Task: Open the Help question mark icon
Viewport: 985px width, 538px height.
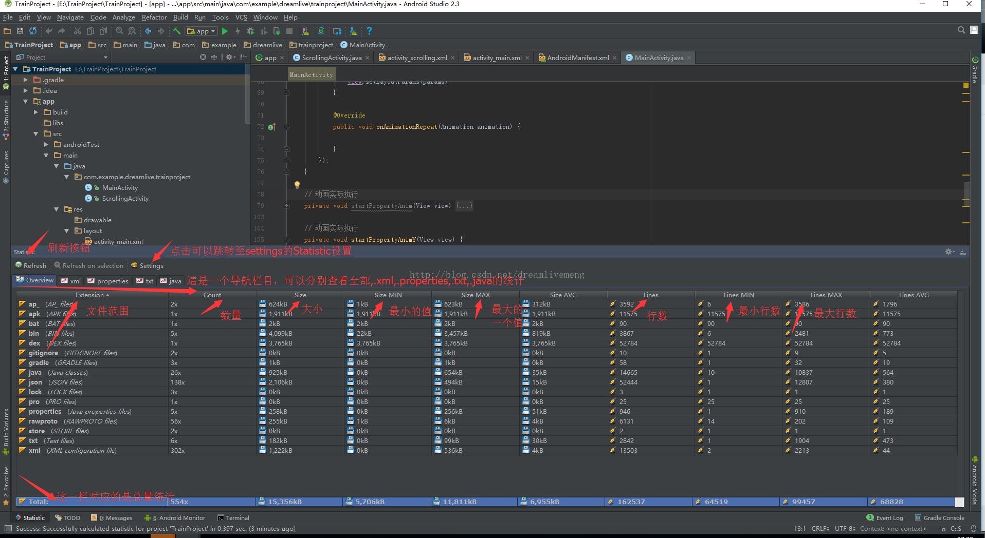Action: coord(369,31)
